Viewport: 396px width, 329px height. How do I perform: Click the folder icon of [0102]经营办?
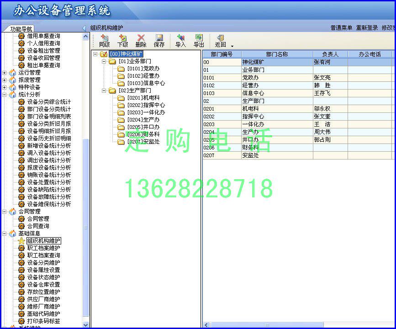(121, 76)
